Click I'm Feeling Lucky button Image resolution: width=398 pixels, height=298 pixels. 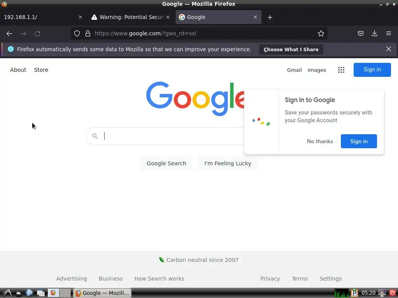[x=228, y=163]
